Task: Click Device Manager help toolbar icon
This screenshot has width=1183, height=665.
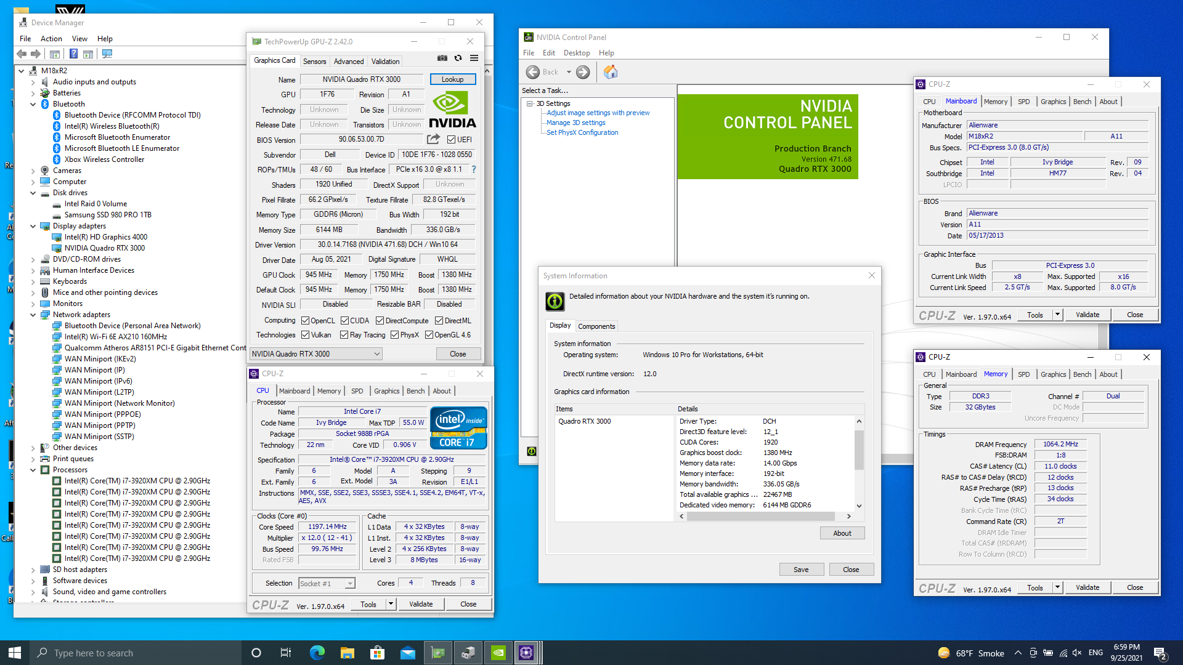Action: click(73, 54)
